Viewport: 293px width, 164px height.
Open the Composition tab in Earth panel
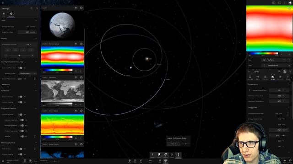[265, 77]
